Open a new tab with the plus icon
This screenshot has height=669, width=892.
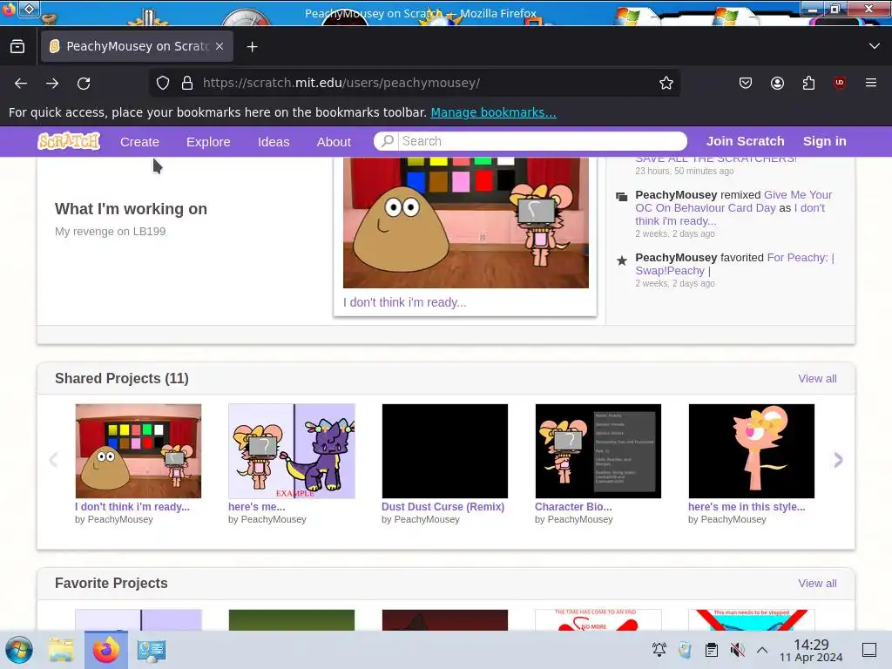pyautogui.click(x=252, y=47)
